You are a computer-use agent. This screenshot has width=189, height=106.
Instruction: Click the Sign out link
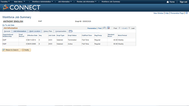(x=183, y=2)
